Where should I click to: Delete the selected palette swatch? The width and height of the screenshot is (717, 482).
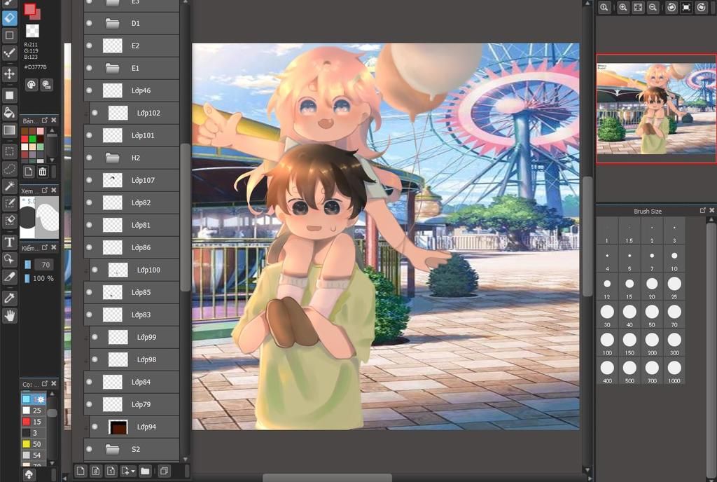[43, 172]
